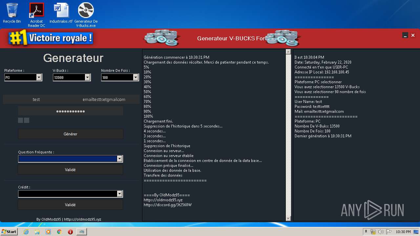Click the https://oldmodz95.xyz line in log
Viewport: 420px width, 236px height.
[x=163, y=200]
